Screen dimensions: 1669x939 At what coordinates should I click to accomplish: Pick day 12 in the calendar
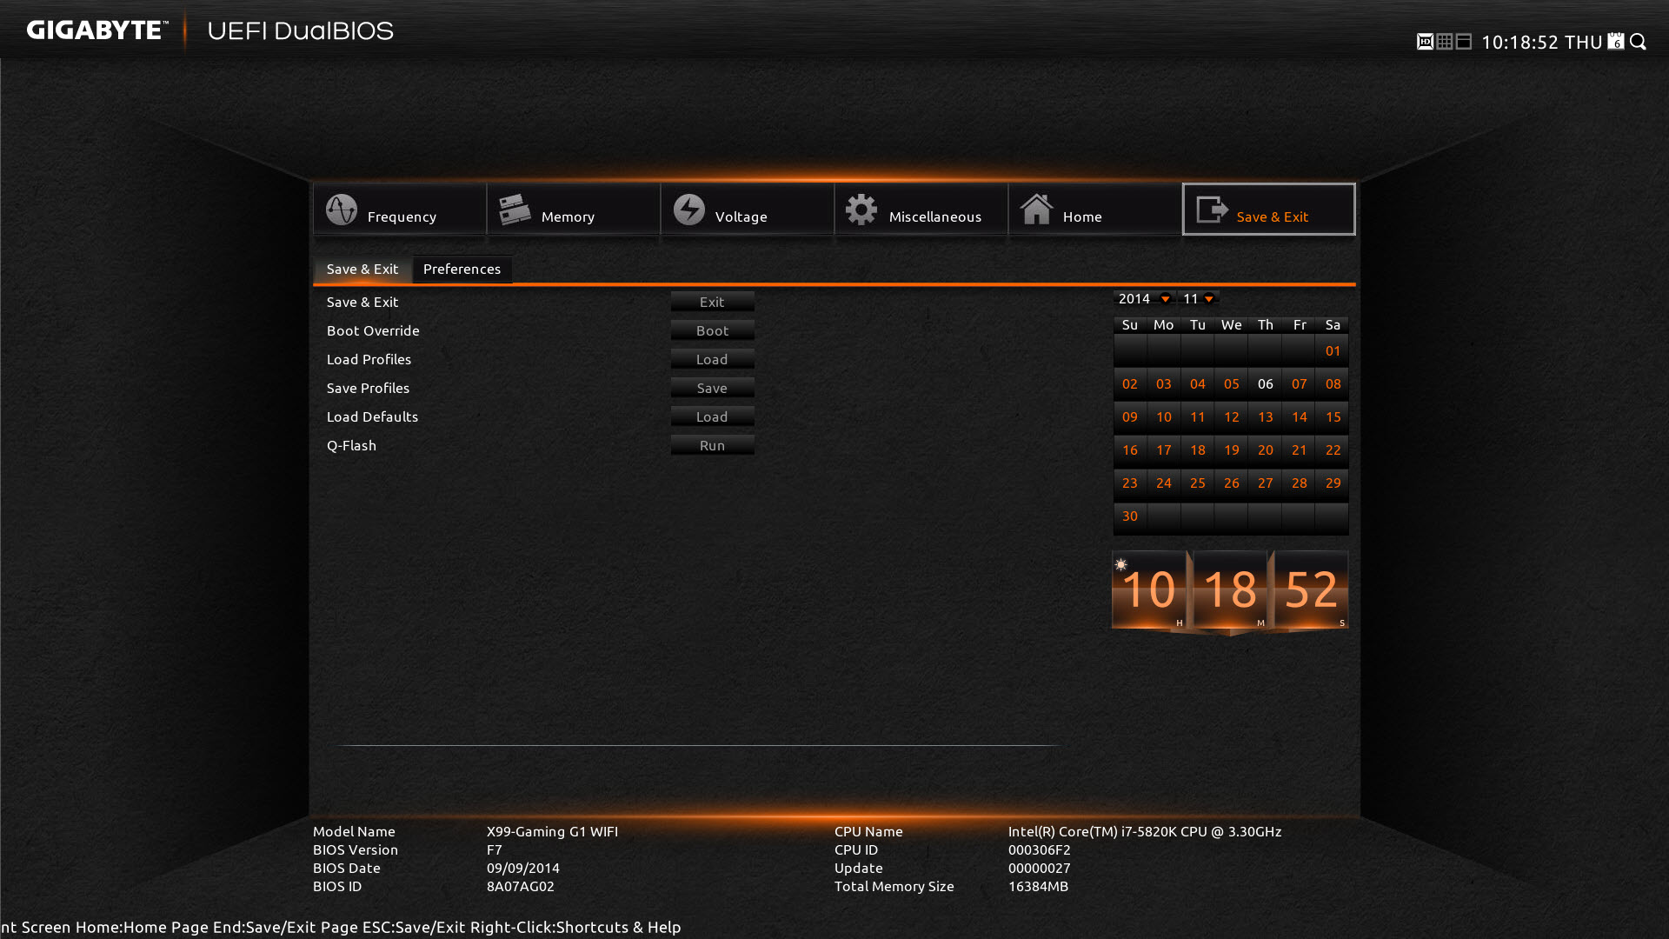click(x=1231, y=417)
